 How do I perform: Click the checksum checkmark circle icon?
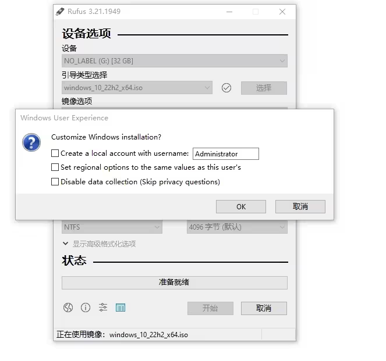(226, 88)
